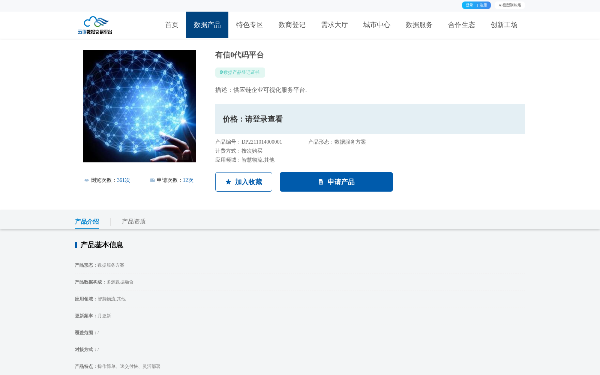This screenshot has height=375, width=600.
Task: Click the 更新频率：月更新 row
Action: [x=93, y=316]
